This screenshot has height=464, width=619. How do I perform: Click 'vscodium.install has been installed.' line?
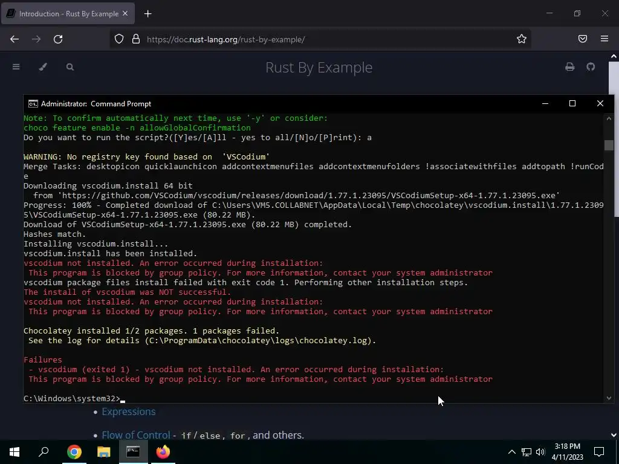pos(110,254)
